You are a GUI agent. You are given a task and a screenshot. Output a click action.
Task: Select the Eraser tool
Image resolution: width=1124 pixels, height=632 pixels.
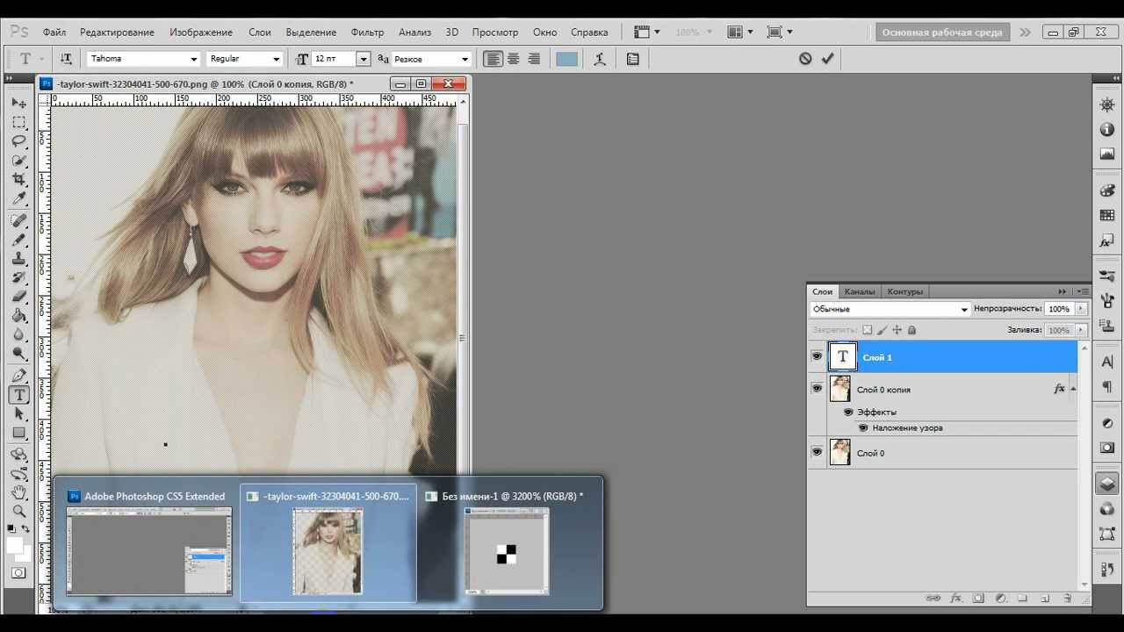tap(18, 297)
